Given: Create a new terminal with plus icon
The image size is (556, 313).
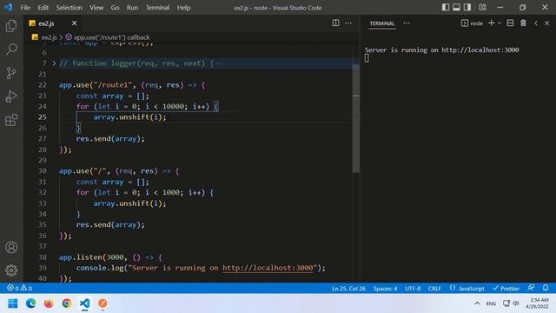Looking at the screenshot, I should [x=491, y=23].
